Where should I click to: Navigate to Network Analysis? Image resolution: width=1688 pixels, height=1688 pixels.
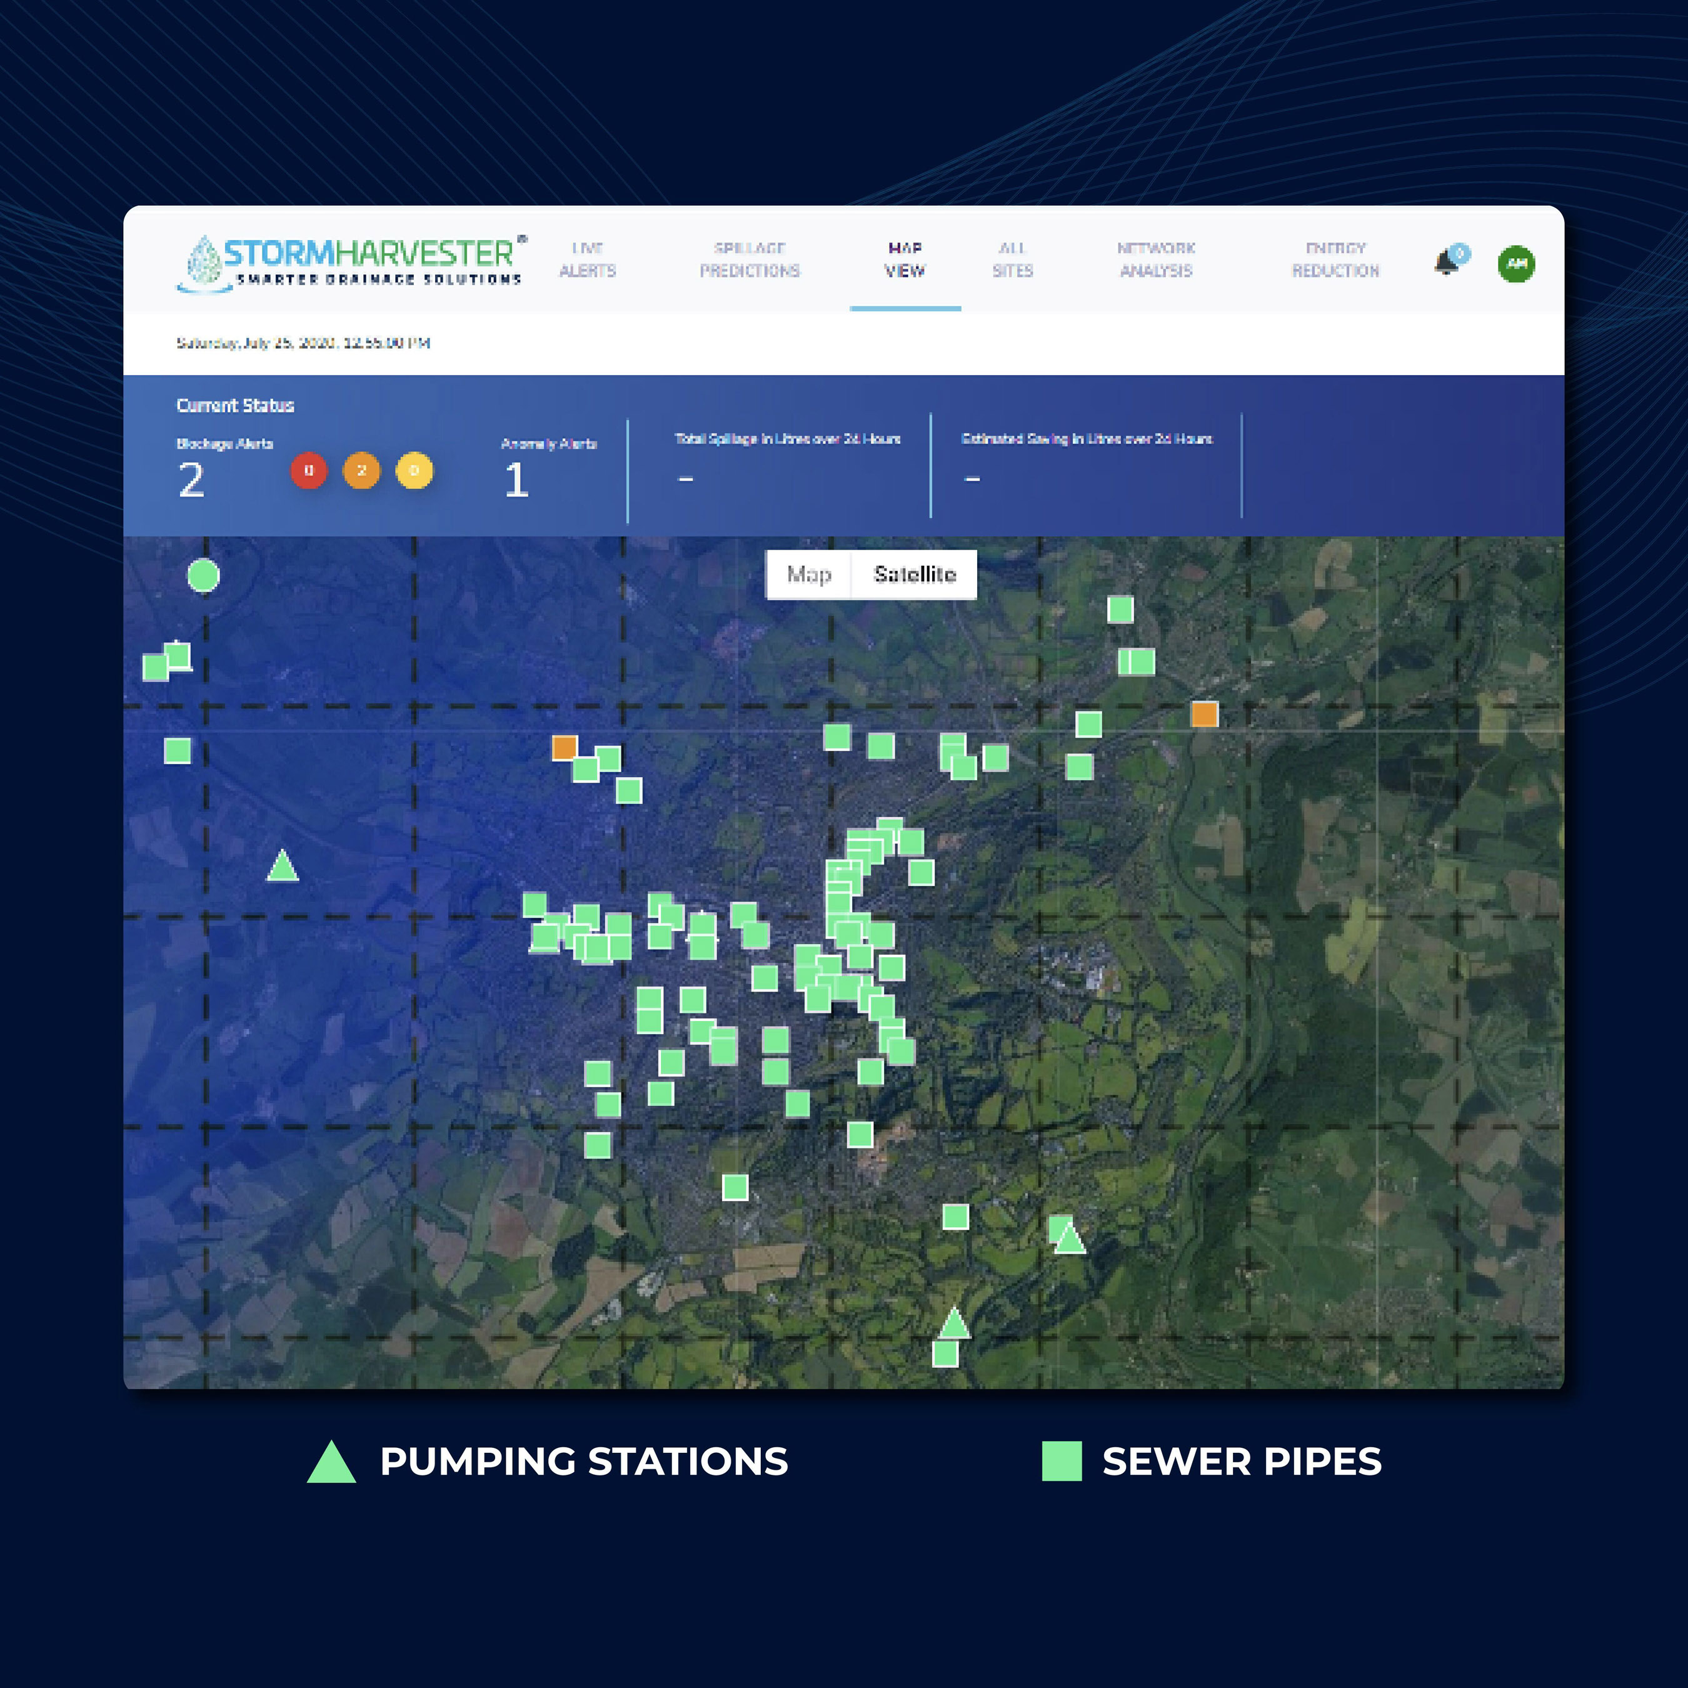tap(1156, 259)
